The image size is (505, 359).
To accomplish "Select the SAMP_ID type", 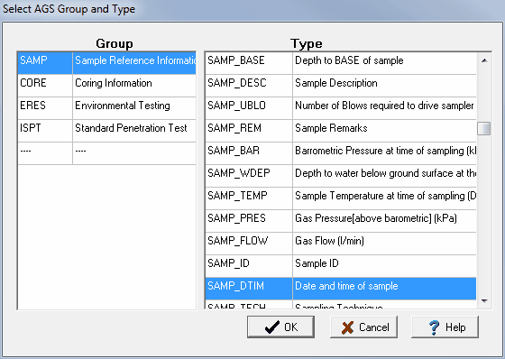I will click(x=249, y=266).
